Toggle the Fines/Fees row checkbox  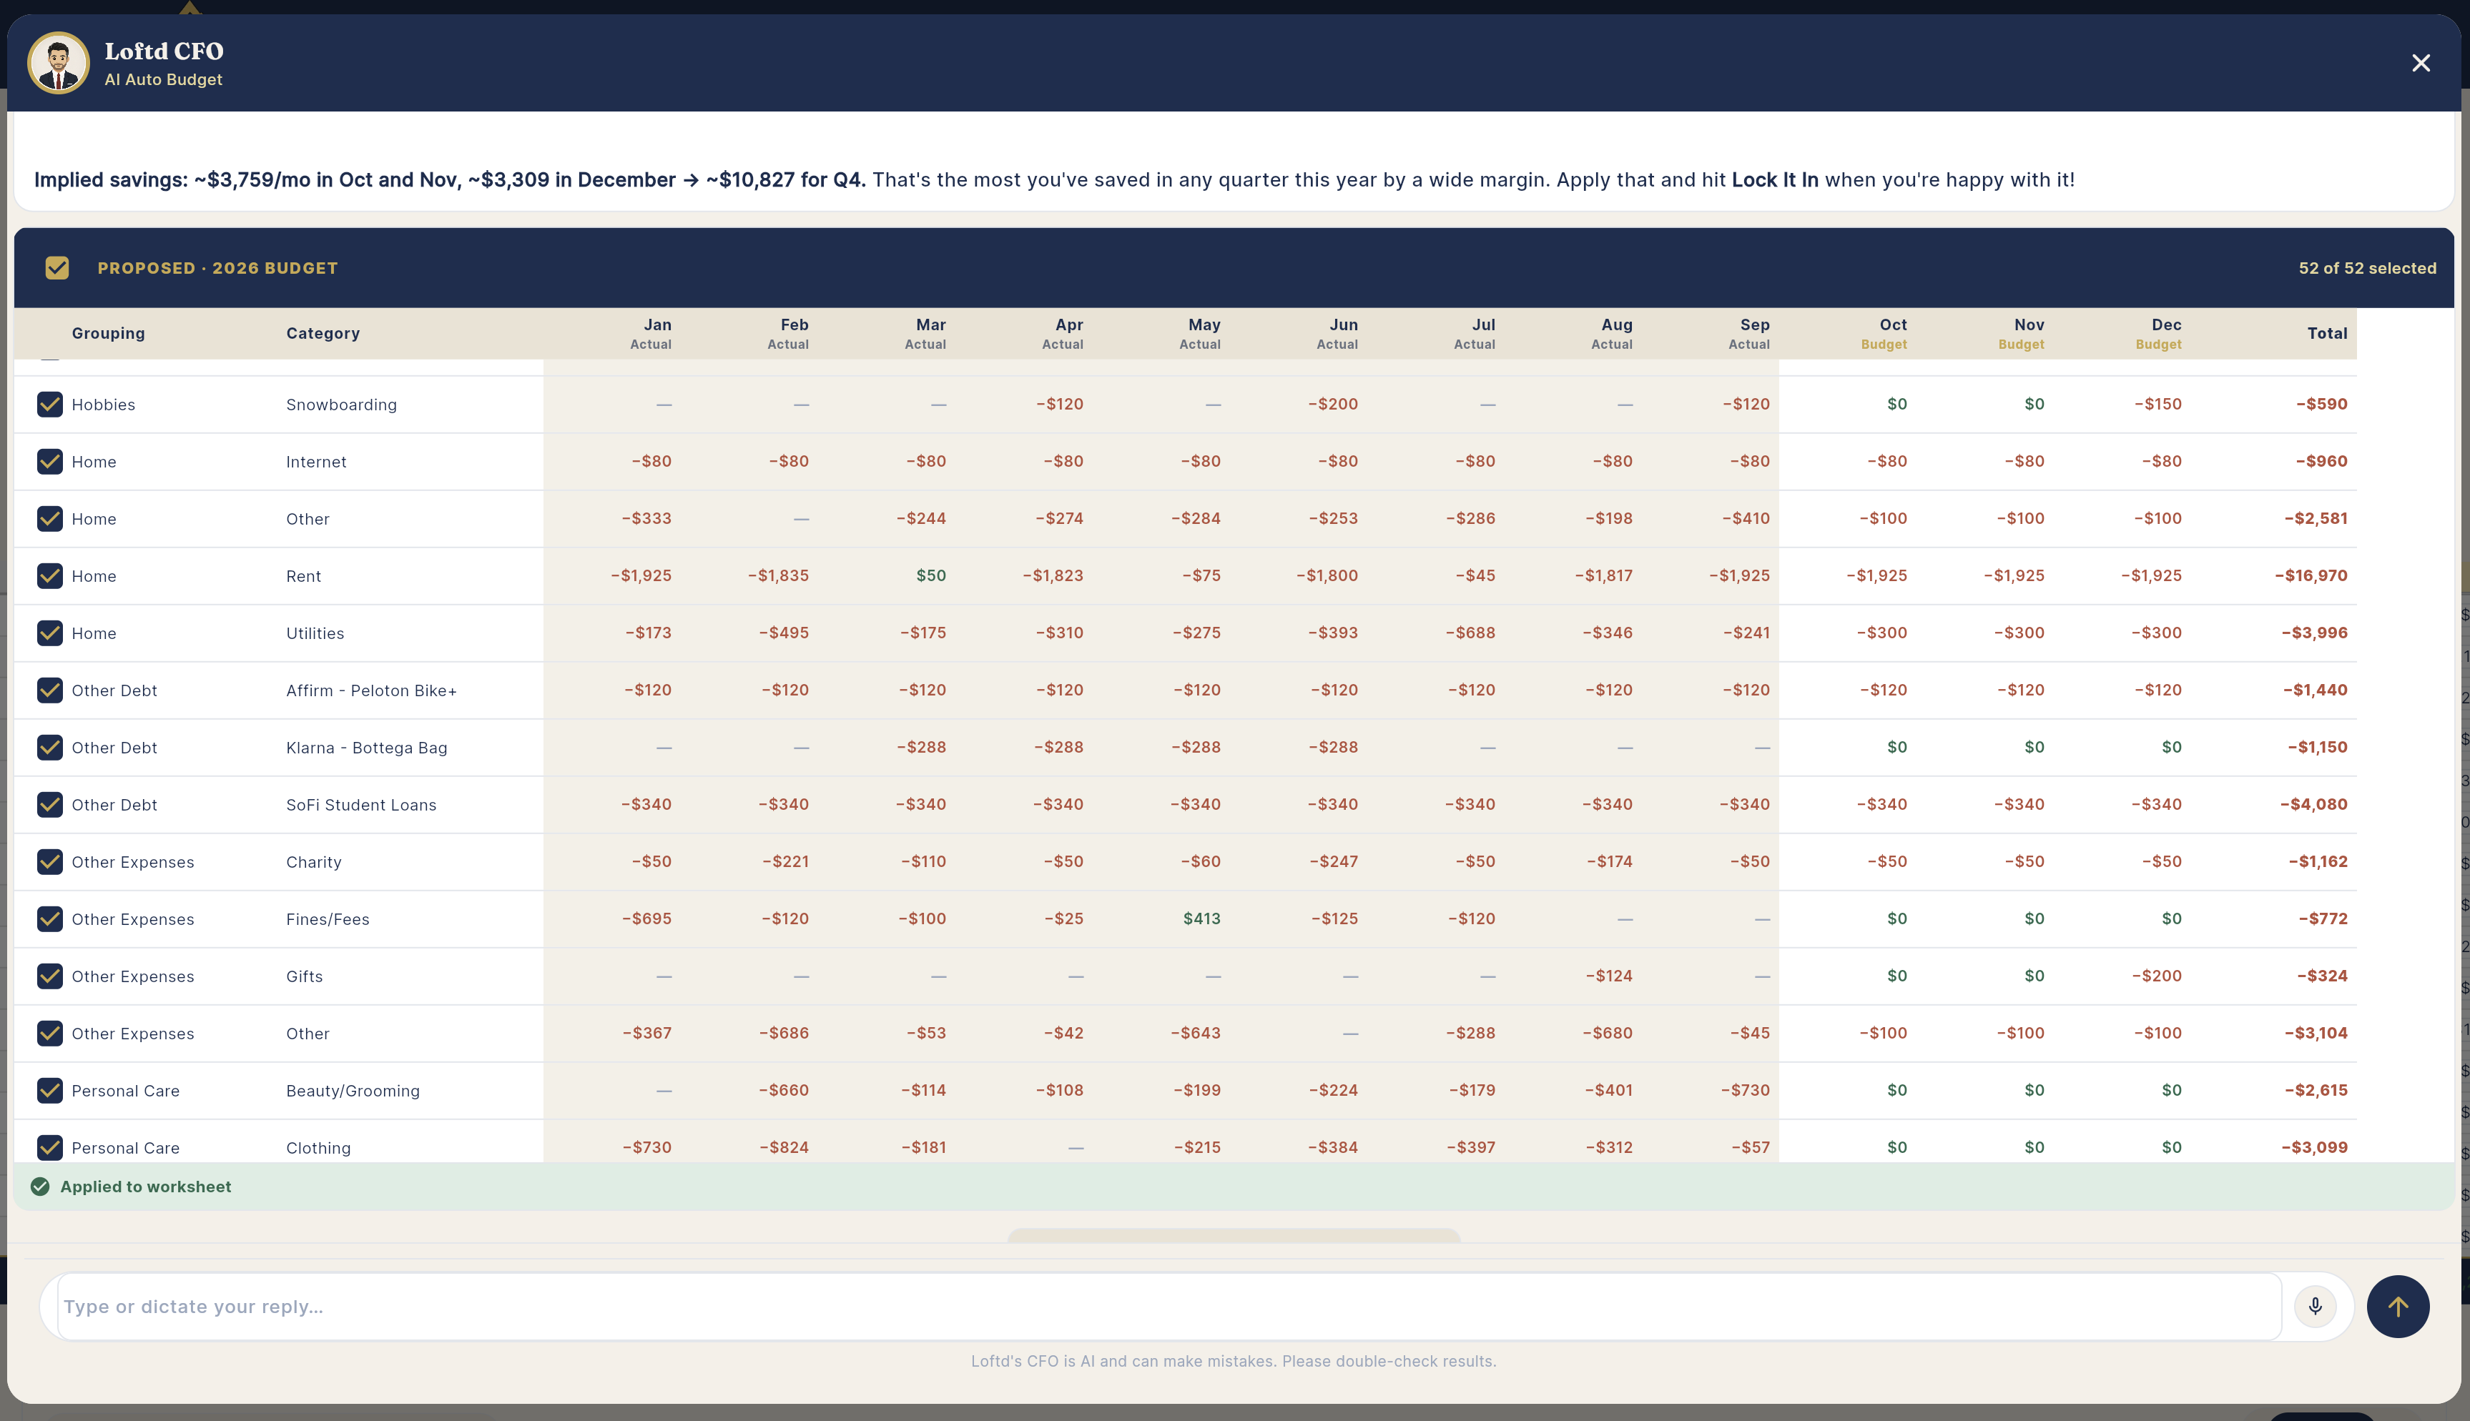coord(50,919)
